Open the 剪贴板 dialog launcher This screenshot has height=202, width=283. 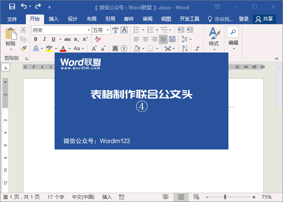(x=26, y=59)
